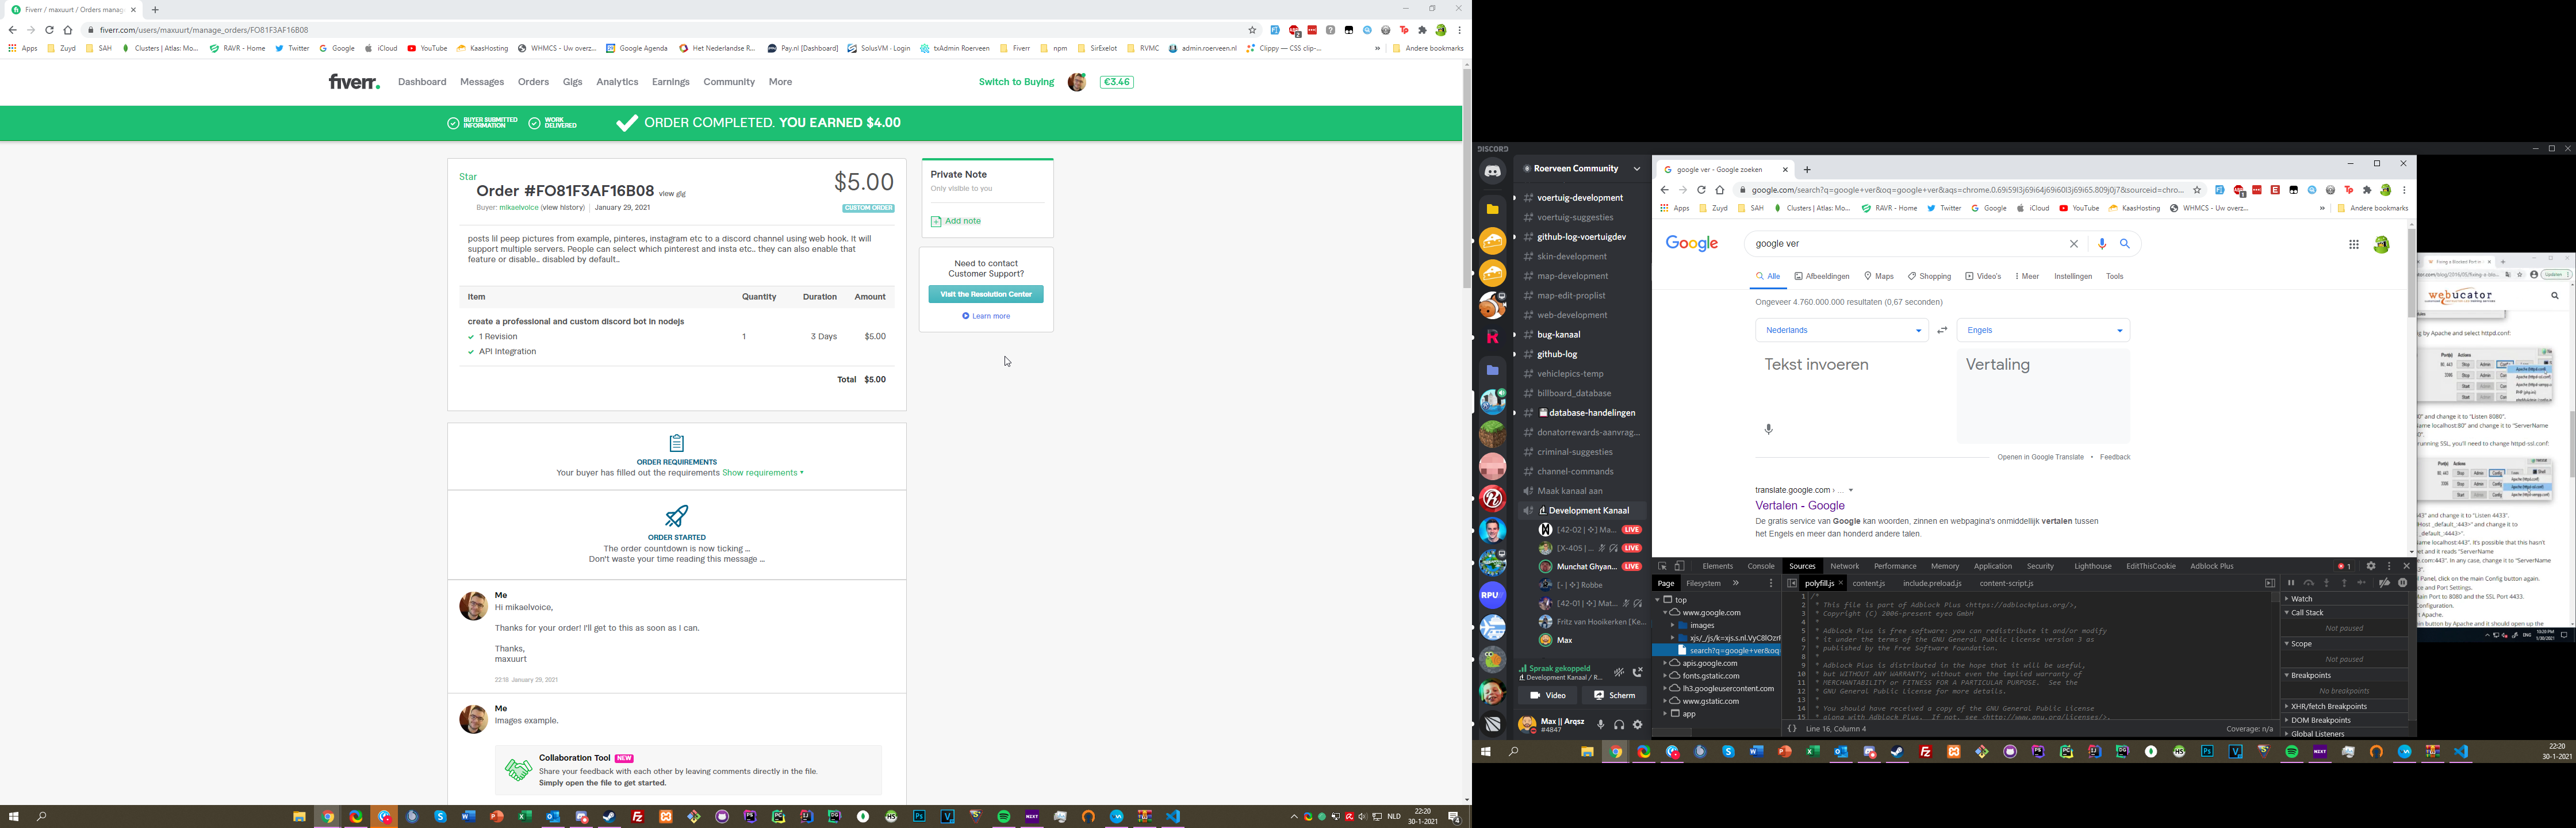Open the Nederlands source language dropdown
Image resolution: width=2576 pixels, height=828 pixels.
point(1841,330)
